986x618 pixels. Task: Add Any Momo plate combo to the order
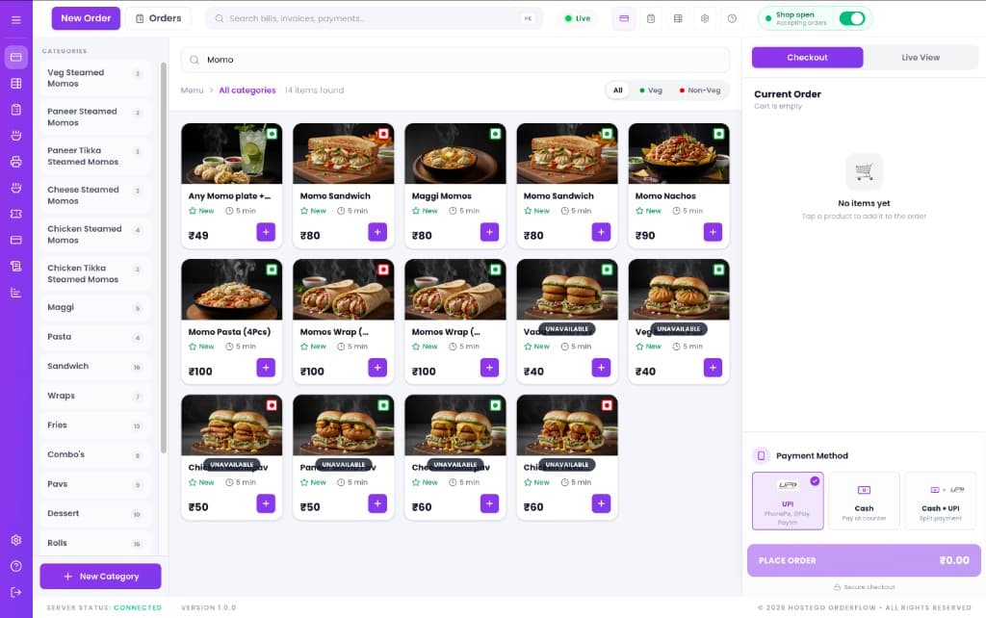pyautogui.click(x=266, y=232)
